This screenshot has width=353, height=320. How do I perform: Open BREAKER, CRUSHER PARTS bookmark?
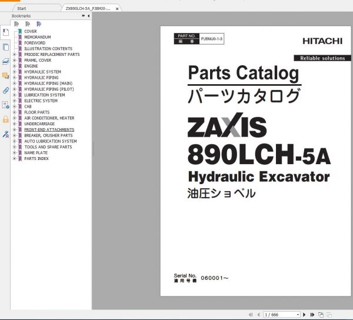(48, 135)
